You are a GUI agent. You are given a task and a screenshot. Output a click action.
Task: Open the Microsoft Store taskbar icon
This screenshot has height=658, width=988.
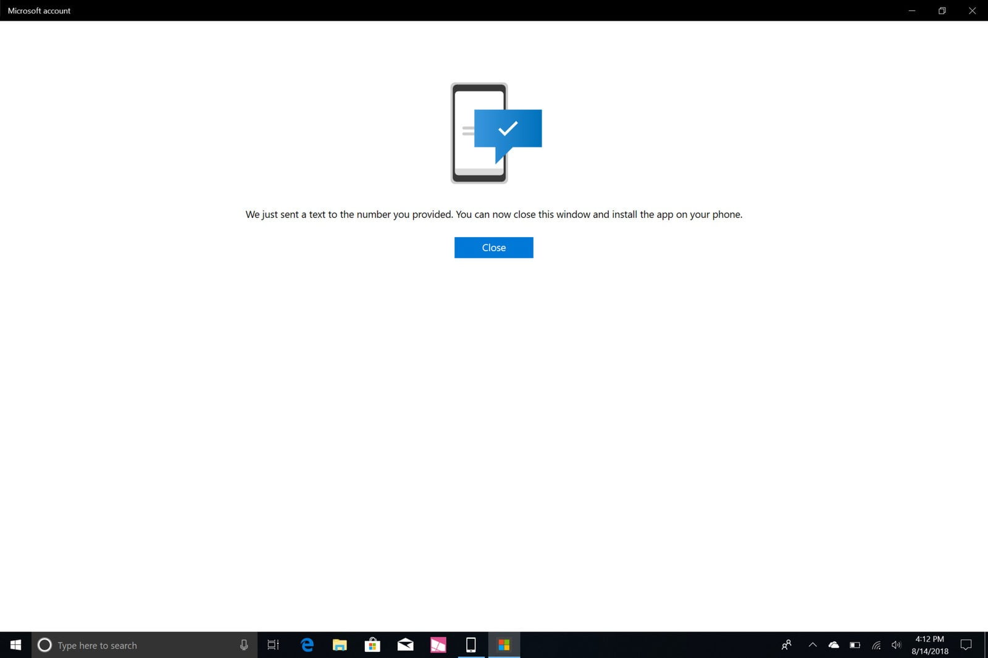click(x=372, y=645)
